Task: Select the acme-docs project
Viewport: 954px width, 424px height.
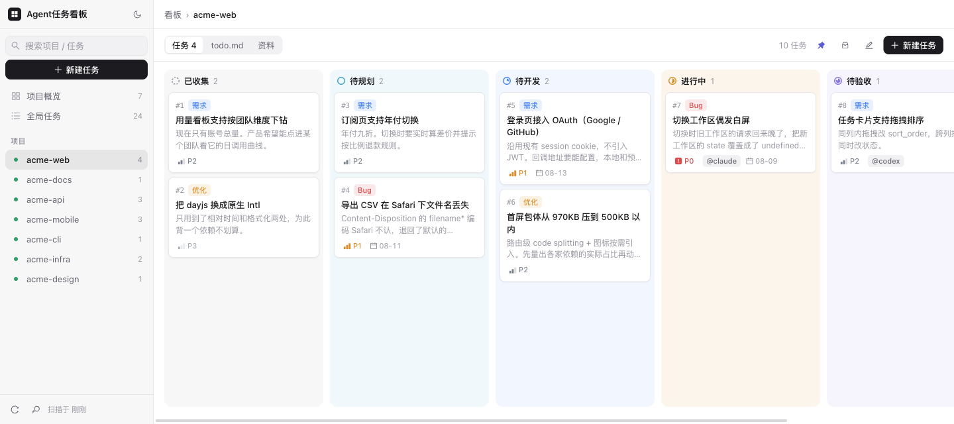Action: (x=77, y=180)
